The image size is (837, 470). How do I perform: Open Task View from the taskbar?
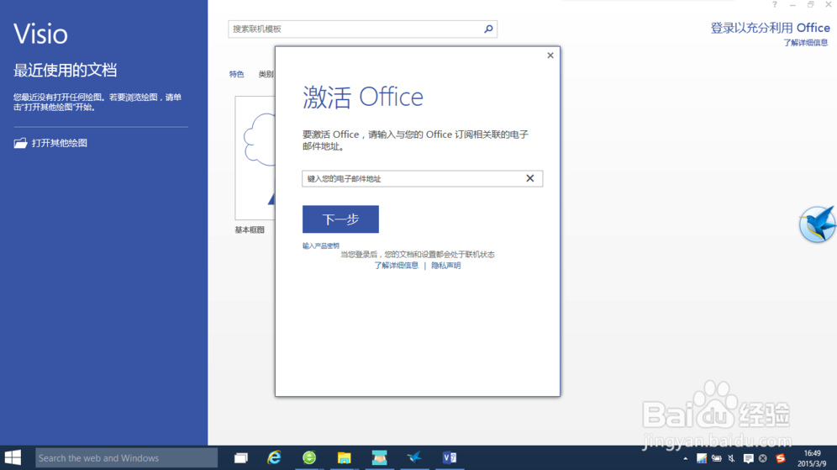click(241, 457)
